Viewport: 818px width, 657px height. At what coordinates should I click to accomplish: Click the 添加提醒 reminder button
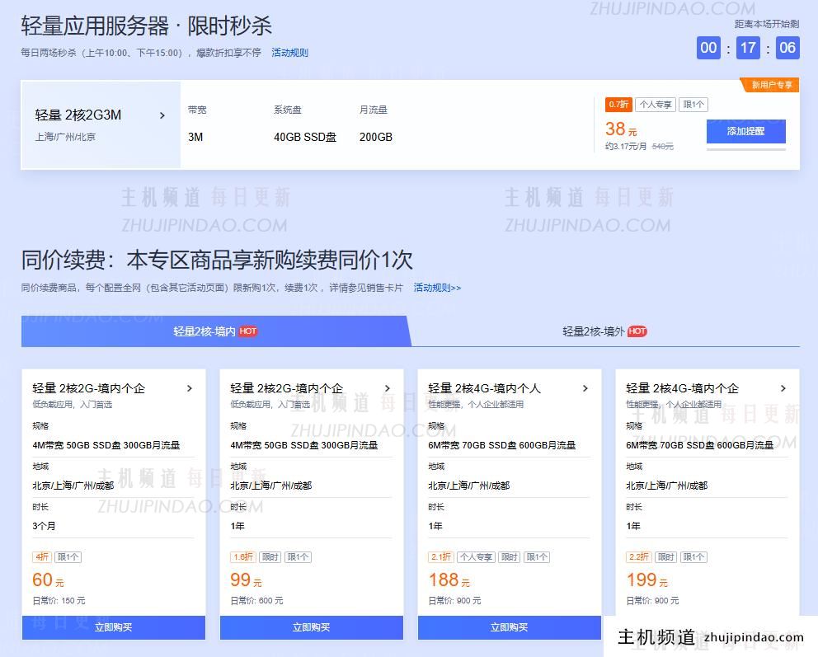click(745, 131)
